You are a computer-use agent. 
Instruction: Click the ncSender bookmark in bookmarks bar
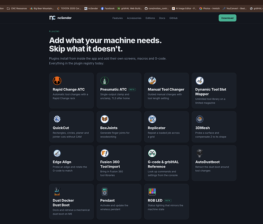coord(91,9)
